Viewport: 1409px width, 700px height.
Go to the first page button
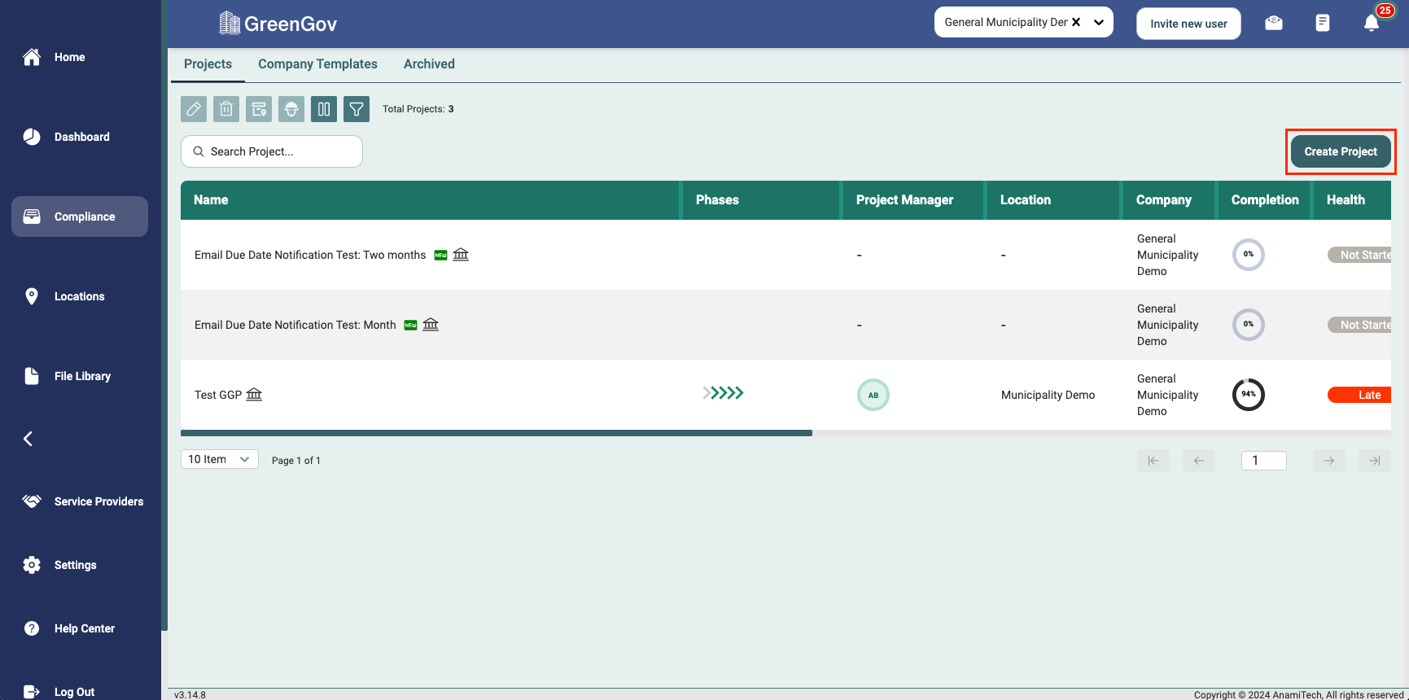click(x=1153, y=461)
